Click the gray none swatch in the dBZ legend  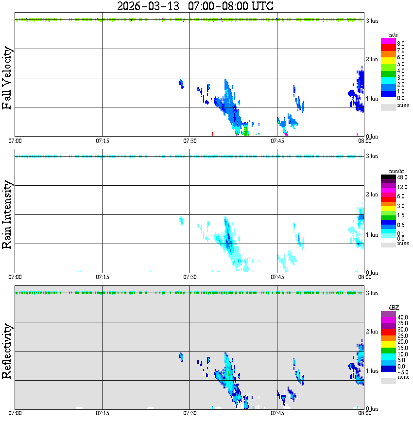[x=388, y=381]
